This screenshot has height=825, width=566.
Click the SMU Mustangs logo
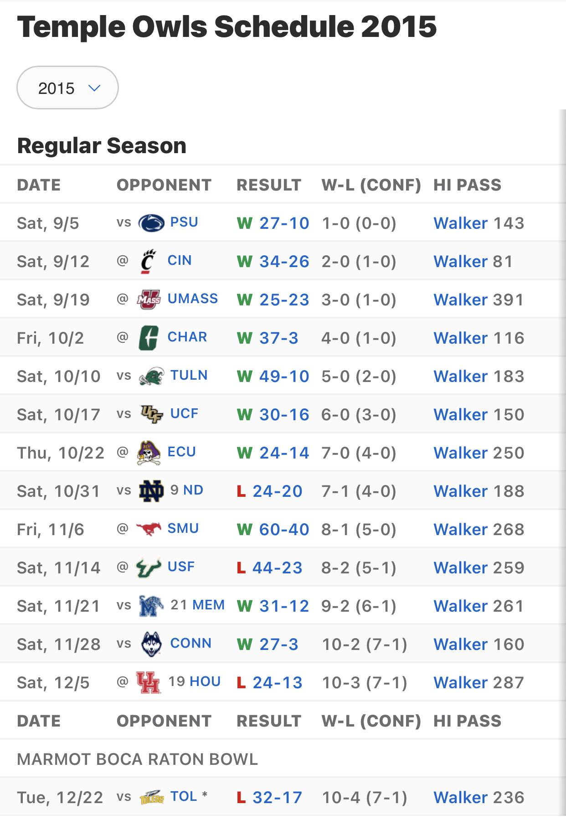pos(149,529)
